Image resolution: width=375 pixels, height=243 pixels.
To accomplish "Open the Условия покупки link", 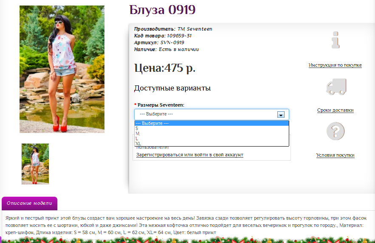I will tap(336, 155).
